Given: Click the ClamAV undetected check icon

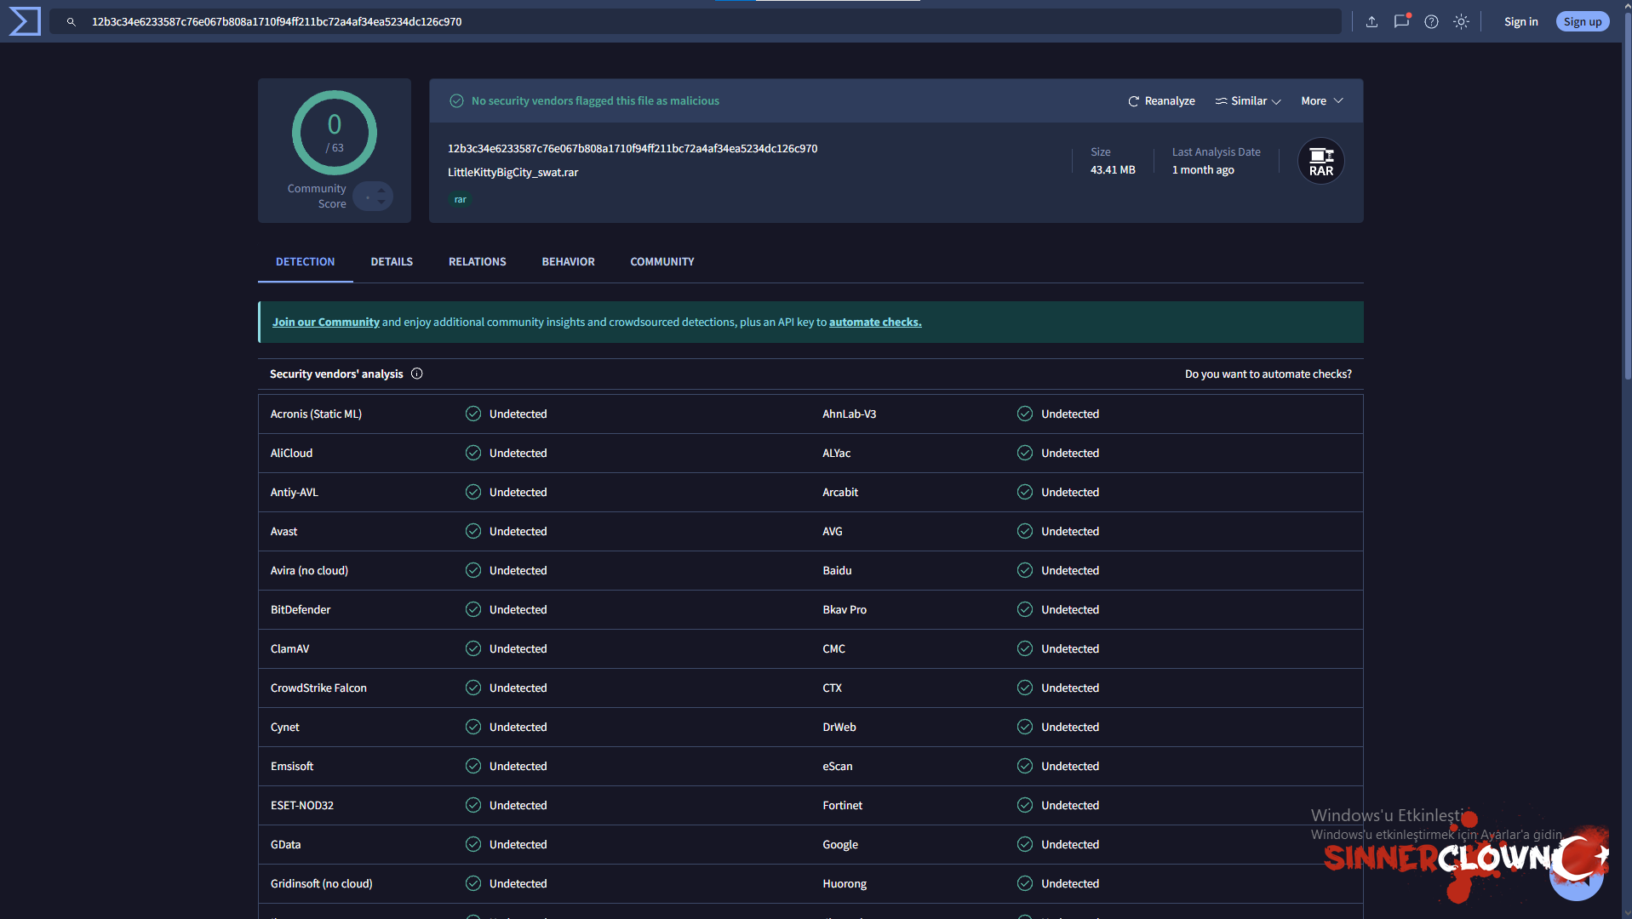Looking at the screenshot, I should pyautogui.click(x=473, y=649).
